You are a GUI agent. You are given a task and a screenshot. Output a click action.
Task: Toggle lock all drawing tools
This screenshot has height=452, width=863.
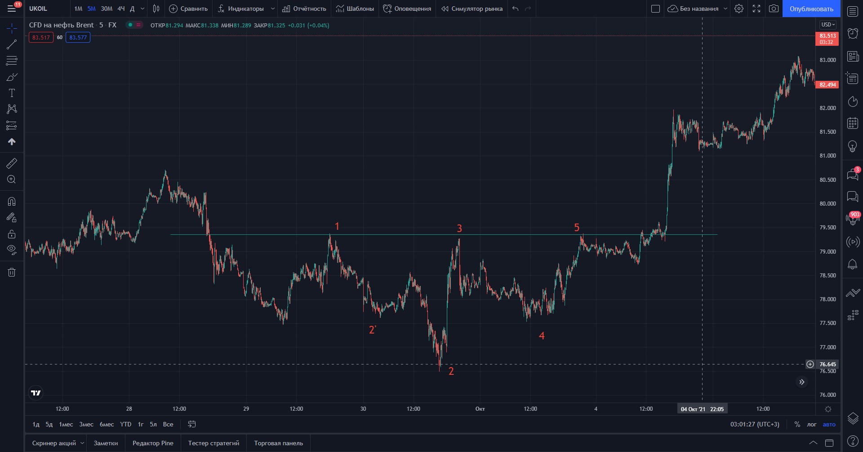12,234
